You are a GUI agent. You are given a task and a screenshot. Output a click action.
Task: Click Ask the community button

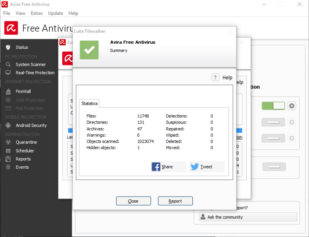(248, 217)
